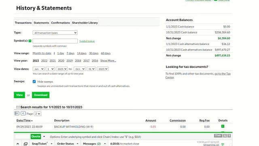The image size is (259, 146).
Task: Click the $497,634.15 net change value
Action: [x=222, y=55]
